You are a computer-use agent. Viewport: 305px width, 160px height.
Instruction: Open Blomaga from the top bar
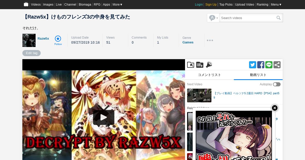click(x=85, y=5)
